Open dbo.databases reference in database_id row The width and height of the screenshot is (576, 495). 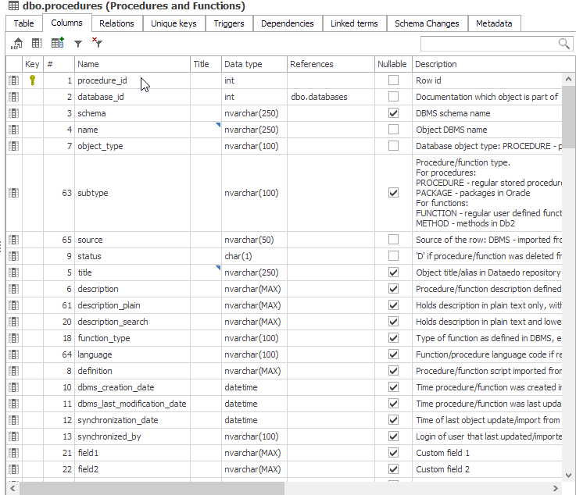[319, 97]
